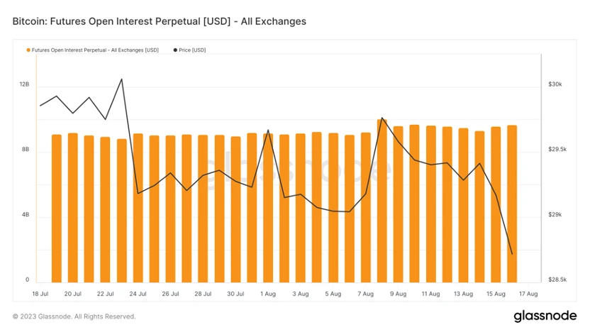Toggle the Futures Open Interest Perpetual legend label
This screenshot has height=332, width=590.
(x=95, y=50)
